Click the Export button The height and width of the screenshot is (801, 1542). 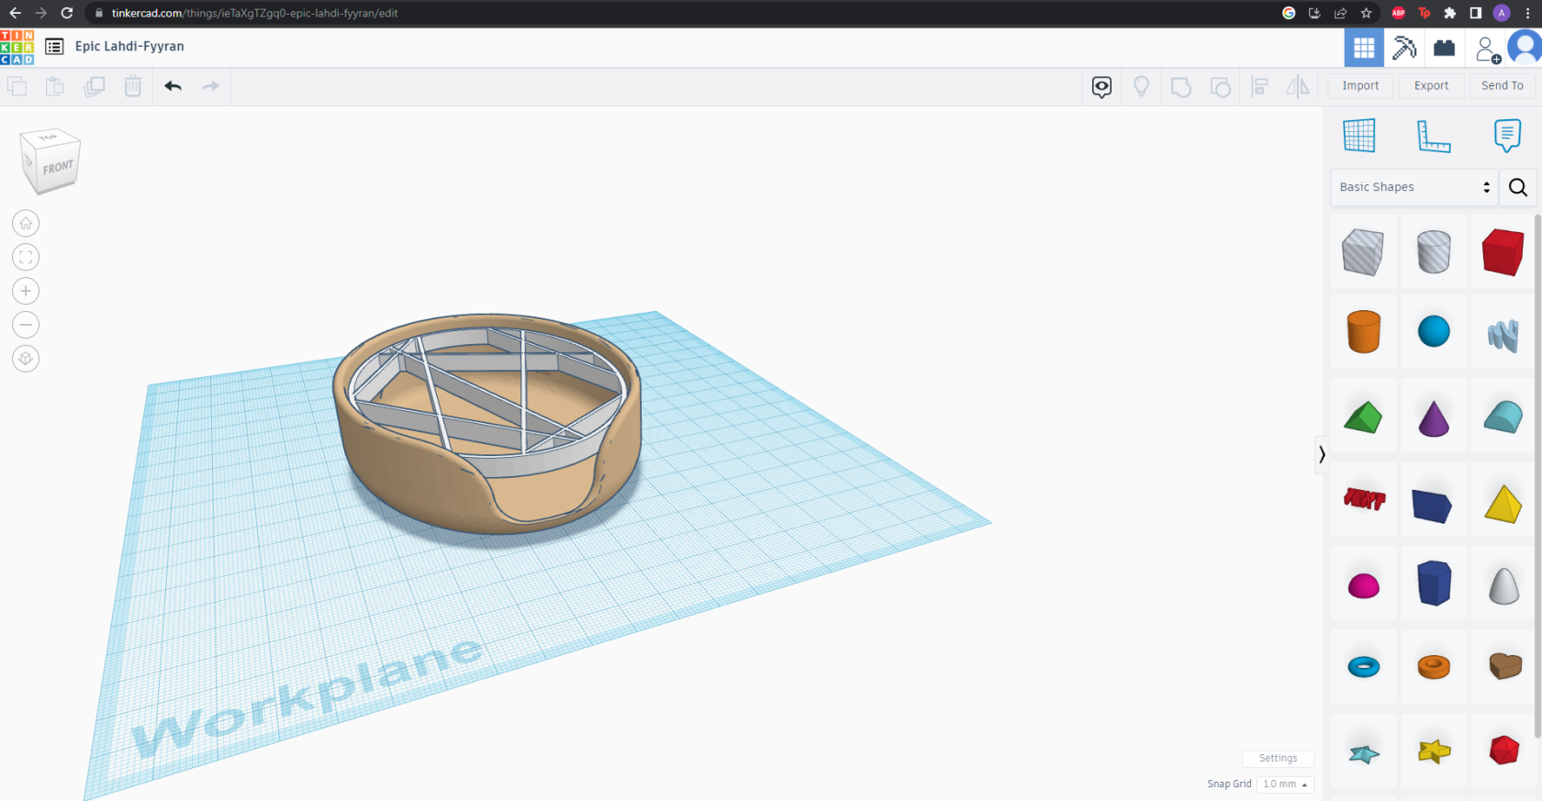click(x=1431, y=85)
